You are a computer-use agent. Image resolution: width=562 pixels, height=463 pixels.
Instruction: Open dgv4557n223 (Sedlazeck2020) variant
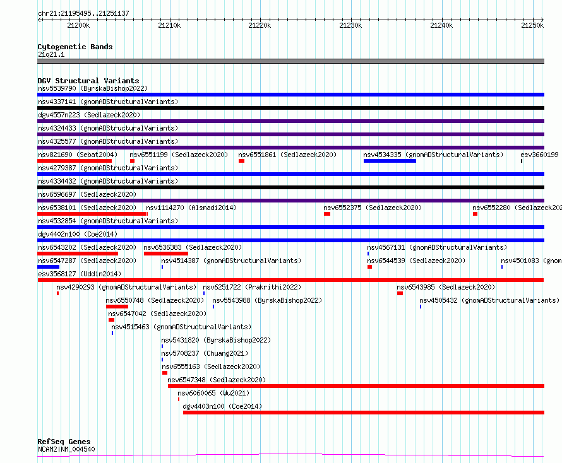coord(89,115)
